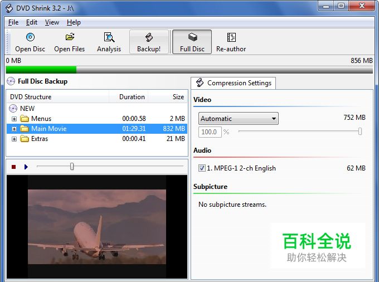Image resolution: width=379 pixels, height=282 pixels.
Task: Click the 01:29.31 duration value
Action: [134, 129]
